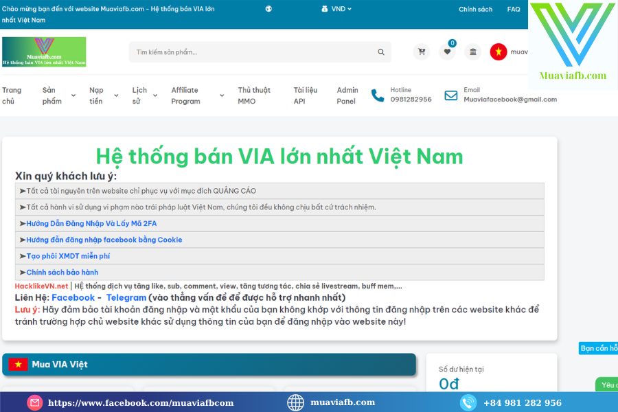Image resolution: width=618 pixels, height=412 pixels.
Task: Click hotline number 0981282956
Action: 411,100
